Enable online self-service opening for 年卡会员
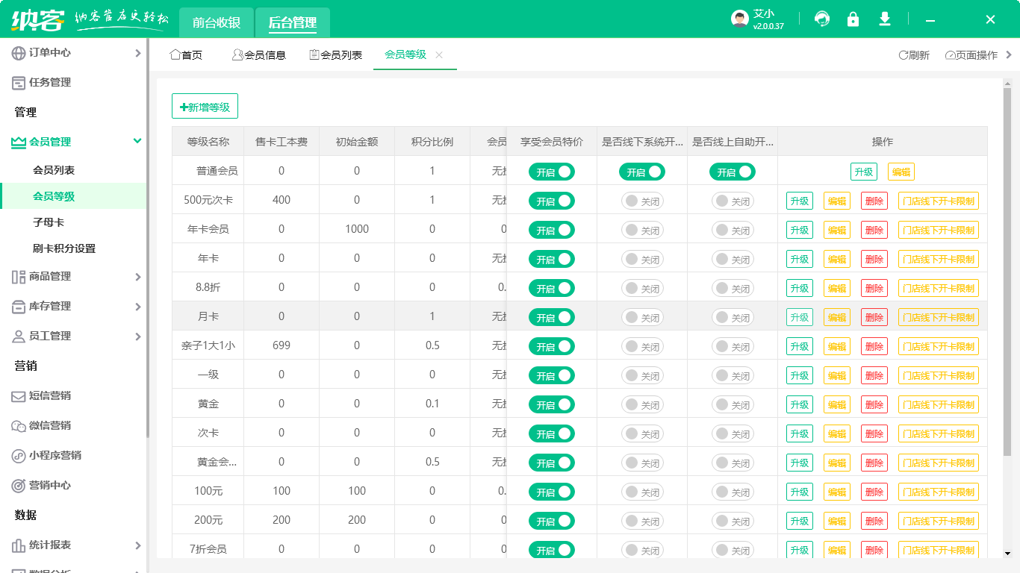Viewport: 1020px width, 573px height. [x=733, y=230]
